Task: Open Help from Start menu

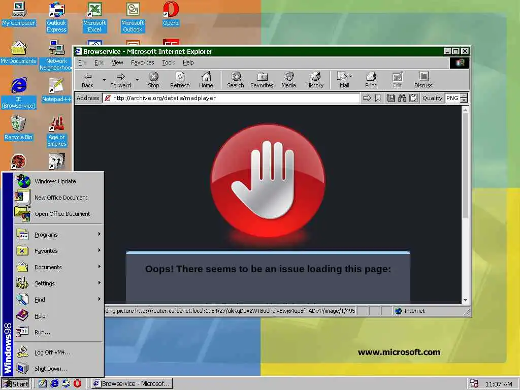Action: click(x=59, y=316)
